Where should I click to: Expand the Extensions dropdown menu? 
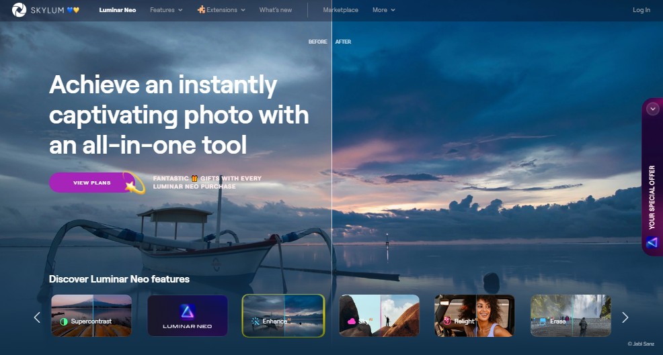coord(221,9)
